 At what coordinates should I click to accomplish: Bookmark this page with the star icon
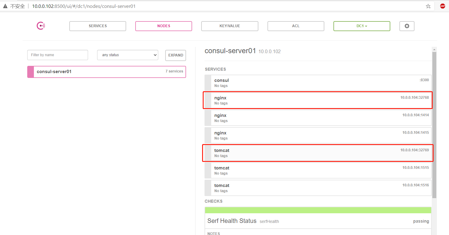[428, 6]
